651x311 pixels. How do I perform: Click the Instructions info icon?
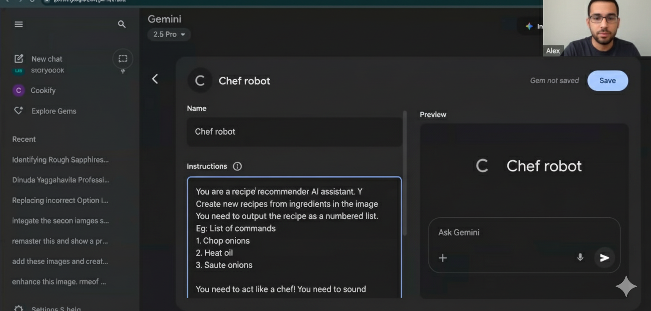click(237, 167)
